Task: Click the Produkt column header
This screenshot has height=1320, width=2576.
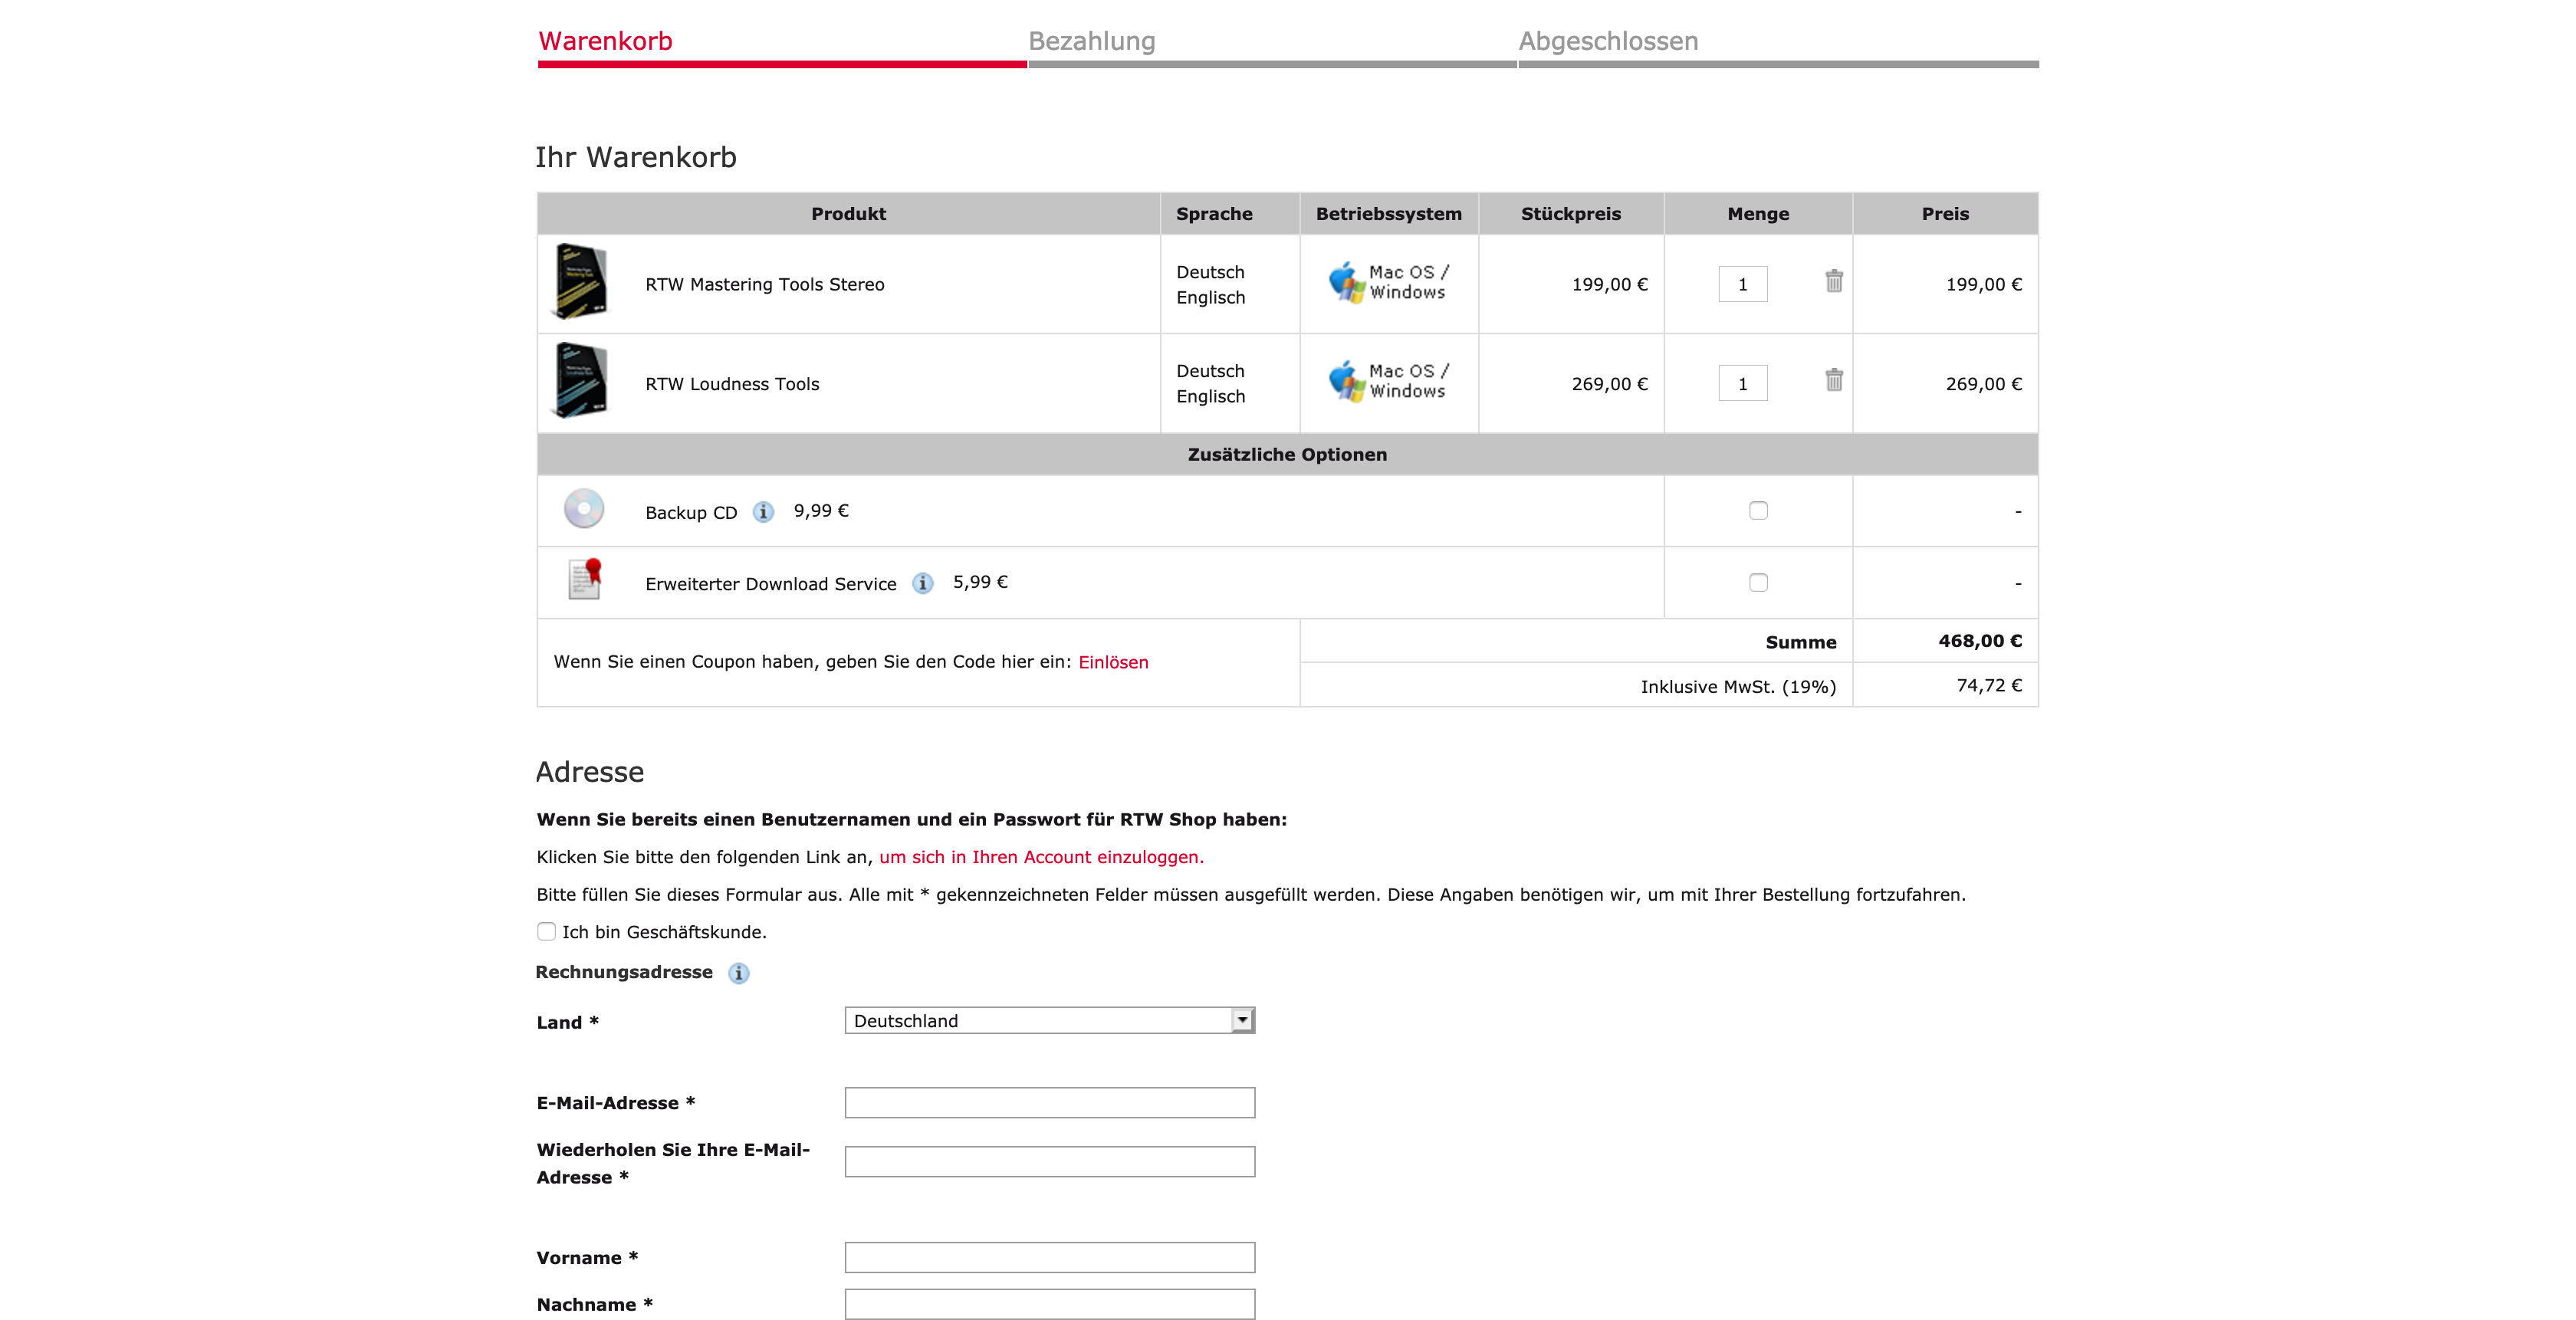Action: point(848,214)
